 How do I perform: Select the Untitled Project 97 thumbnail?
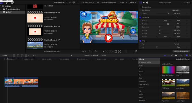click(x=35, y=44)
